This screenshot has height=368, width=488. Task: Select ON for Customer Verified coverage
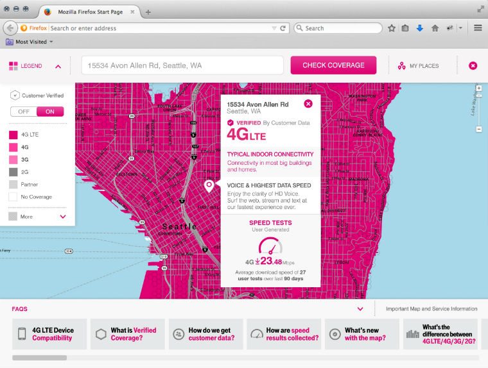(x=50, y=111)
